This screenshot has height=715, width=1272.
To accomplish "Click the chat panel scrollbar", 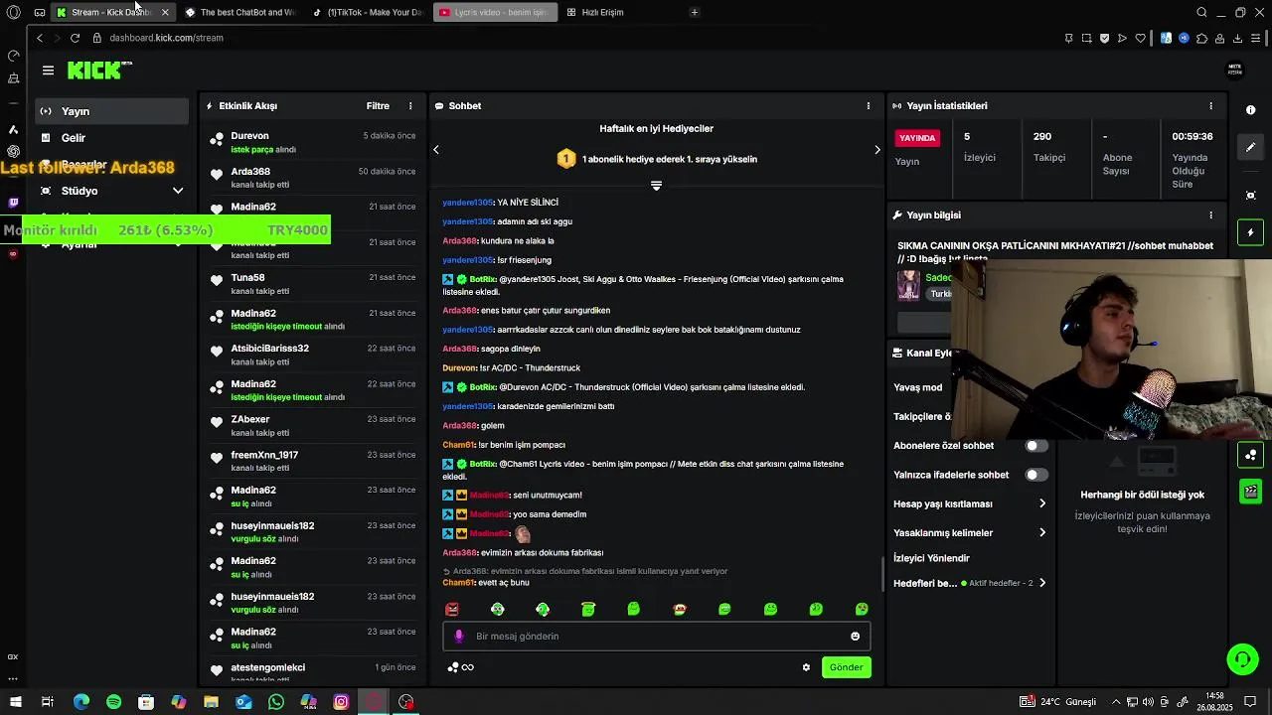I will [x=882, y=573].
